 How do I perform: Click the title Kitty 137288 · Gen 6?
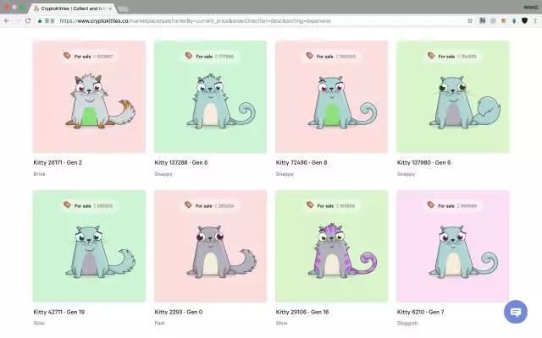click(181, 162)
